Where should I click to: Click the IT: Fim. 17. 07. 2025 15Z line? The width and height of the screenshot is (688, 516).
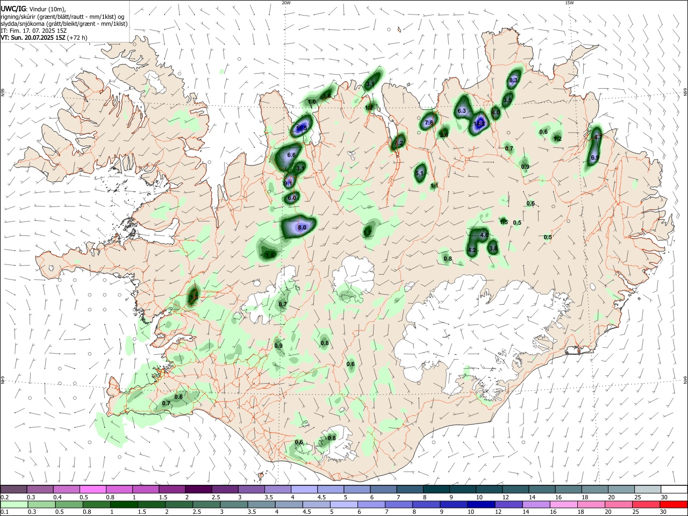click(x=33, y=31)
